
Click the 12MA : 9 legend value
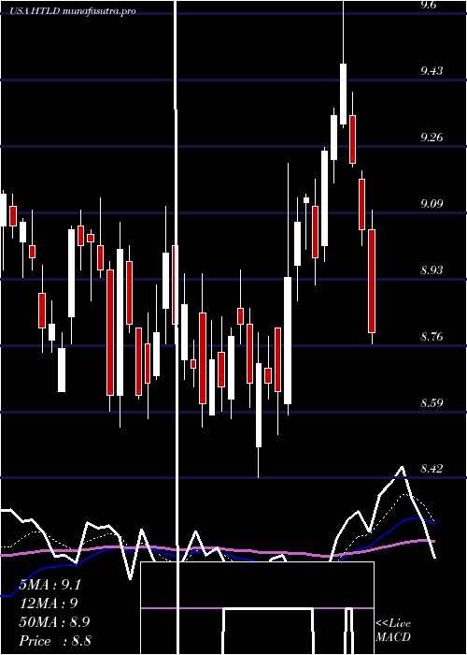(x=49, y=604)
